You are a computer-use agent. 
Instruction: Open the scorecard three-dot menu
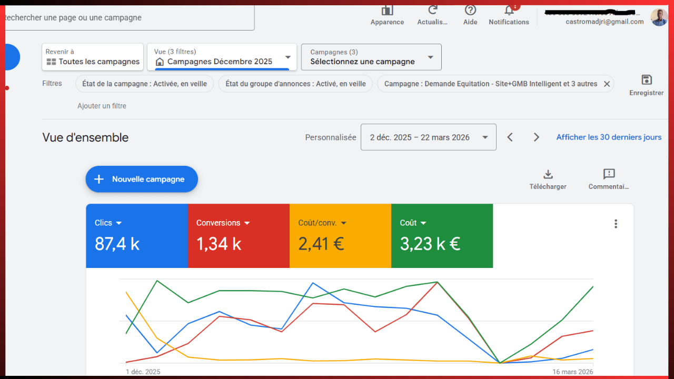click(616, 224)
